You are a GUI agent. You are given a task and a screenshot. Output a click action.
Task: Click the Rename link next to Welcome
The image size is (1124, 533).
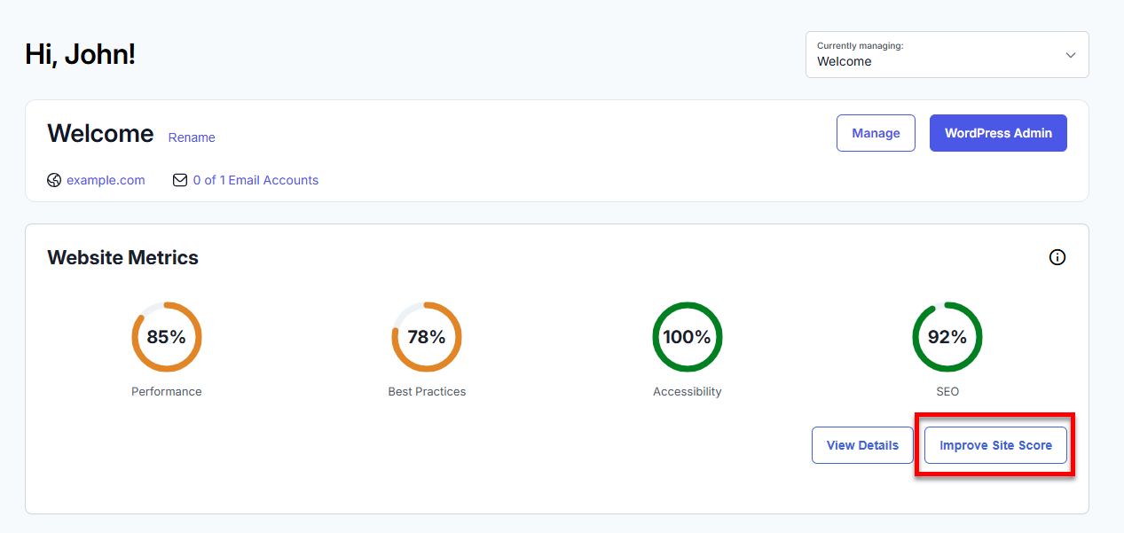coord(192,137)
